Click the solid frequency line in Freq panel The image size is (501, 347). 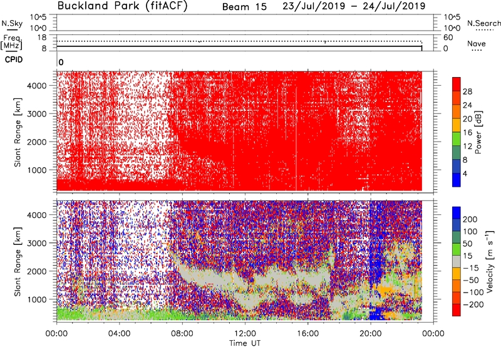pos(239,46)
